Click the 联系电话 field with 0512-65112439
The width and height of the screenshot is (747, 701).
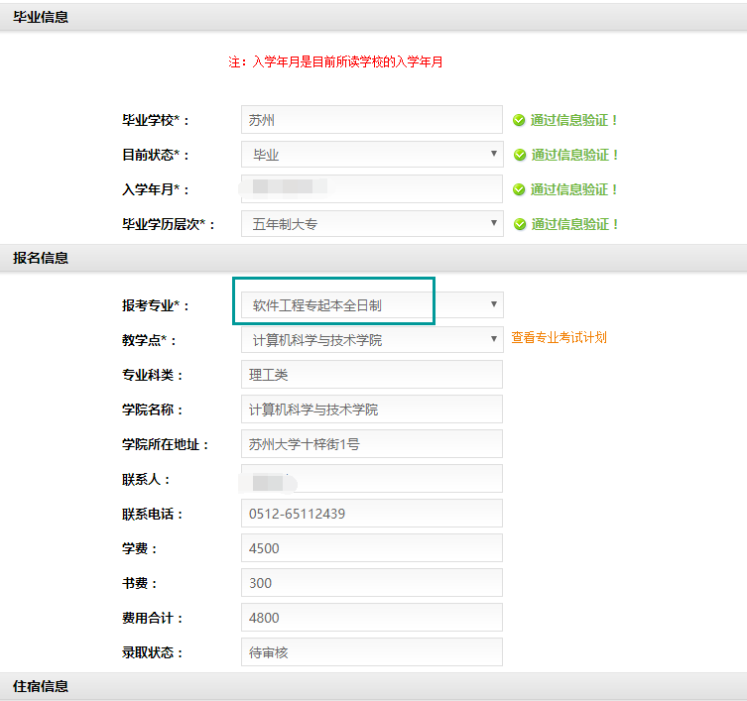coord(371,514)
